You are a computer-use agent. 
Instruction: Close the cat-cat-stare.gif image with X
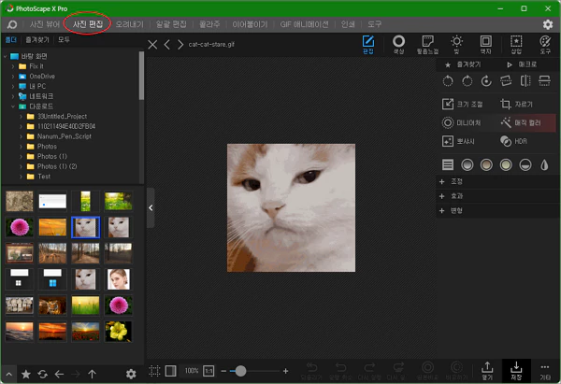coord(152,45)
